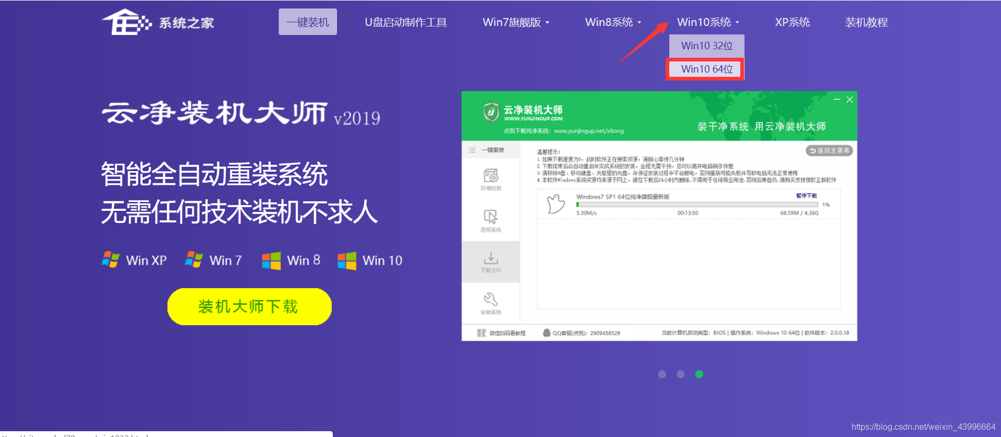Click the 返回主菜单 button
The image size is (1001, 437).
click(x=829, y=150)
